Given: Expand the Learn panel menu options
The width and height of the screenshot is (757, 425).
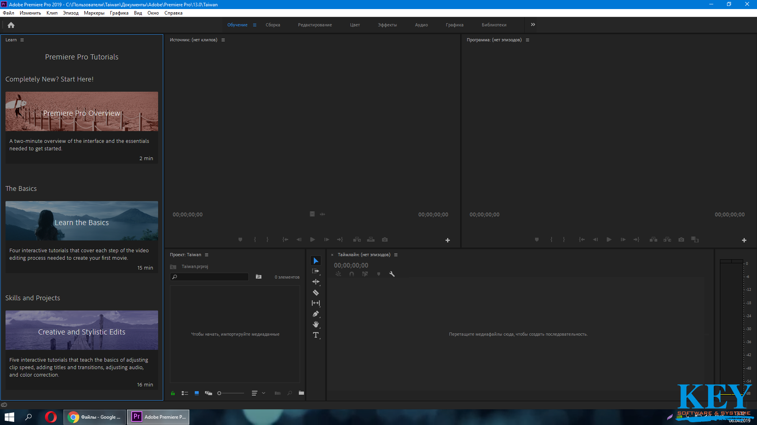Looking at the screenshot, I should pyautogui.click(x=22, y=40).
